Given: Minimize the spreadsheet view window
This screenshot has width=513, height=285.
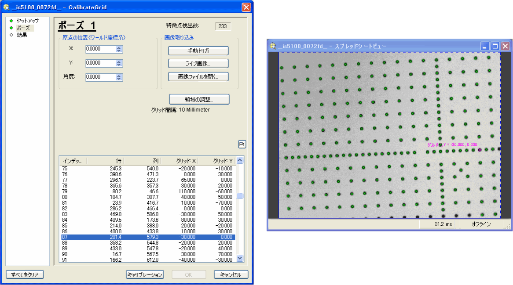Looking at the screenshot, I should 485,46.
